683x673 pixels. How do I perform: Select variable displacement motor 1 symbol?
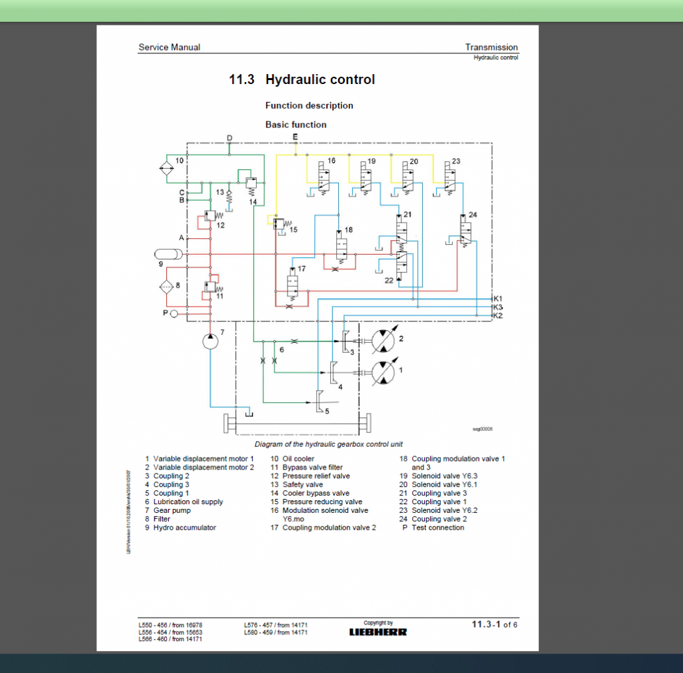(x=384, y=374)
